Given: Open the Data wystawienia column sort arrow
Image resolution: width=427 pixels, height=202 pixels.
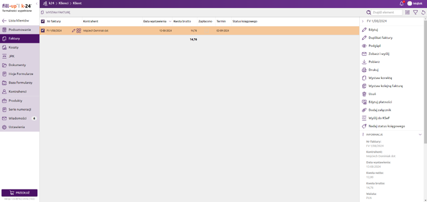Looking at the screenshot, I should pyautogui.click(x=170, y=21).
